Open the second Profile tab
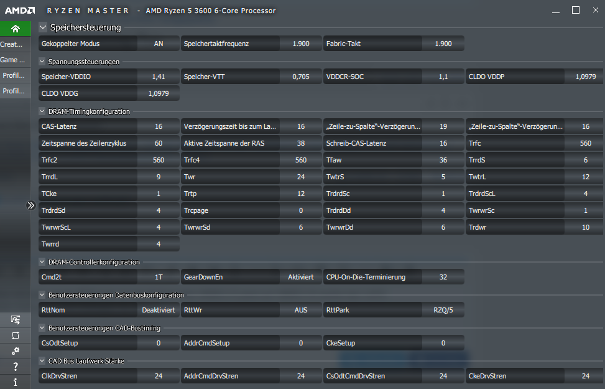This screenshot has height=389, width=605. [x=16, y=91]
